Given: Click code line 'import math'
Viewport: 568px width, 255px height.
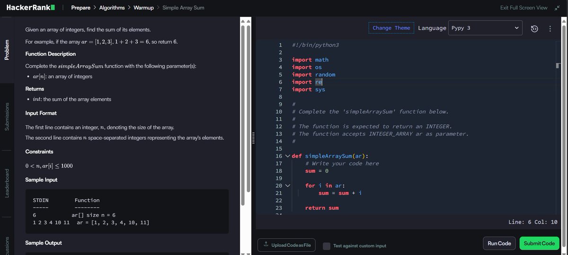Looking at the screenshot, I should tap(310, 59).
